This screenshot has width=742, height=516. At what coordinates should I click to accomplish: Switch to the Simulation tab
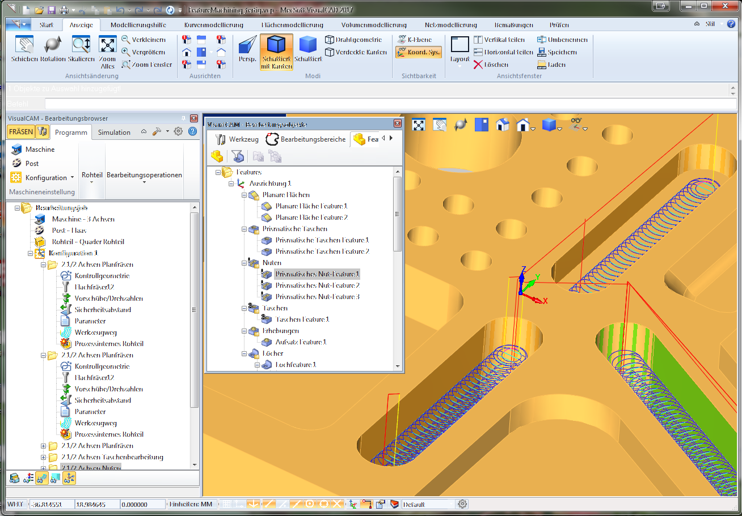point(114,132)
